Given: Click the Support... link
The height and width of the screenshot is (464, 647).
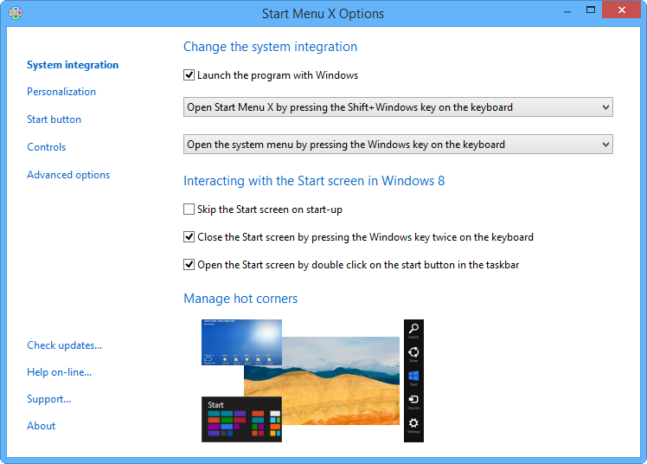Looking at the screenshot, I should (x=48, y=399).
